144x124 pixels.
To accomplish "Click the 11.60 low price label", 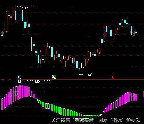I will click(x=87, y=75).
